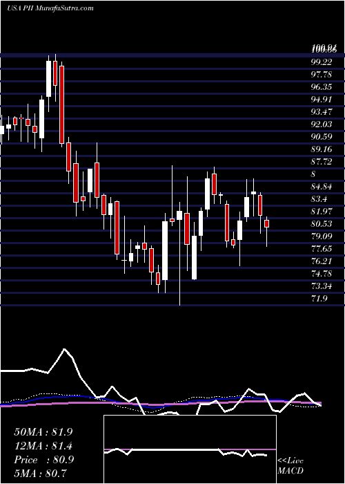This screenshot has height=484, width=345.
Task: Click the <<Live MACD label
Action: coord(290,466)
